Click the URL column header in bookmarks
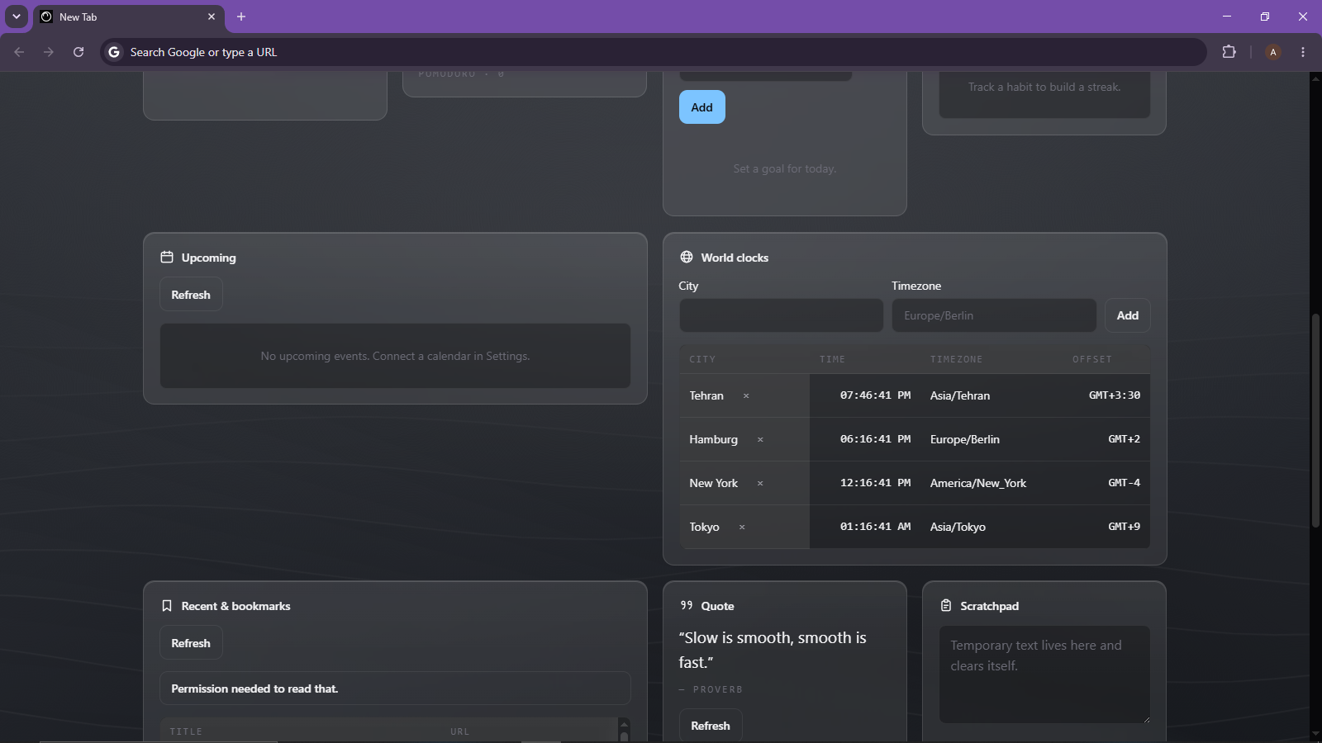Screen dimensions: 1322x743 coord(460,731)
